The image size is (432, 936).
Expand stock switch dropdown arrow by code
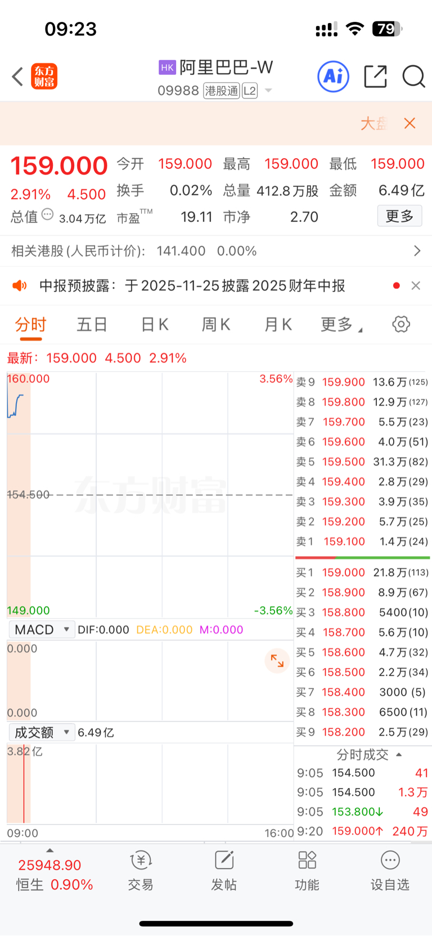[x=268, y=91]
